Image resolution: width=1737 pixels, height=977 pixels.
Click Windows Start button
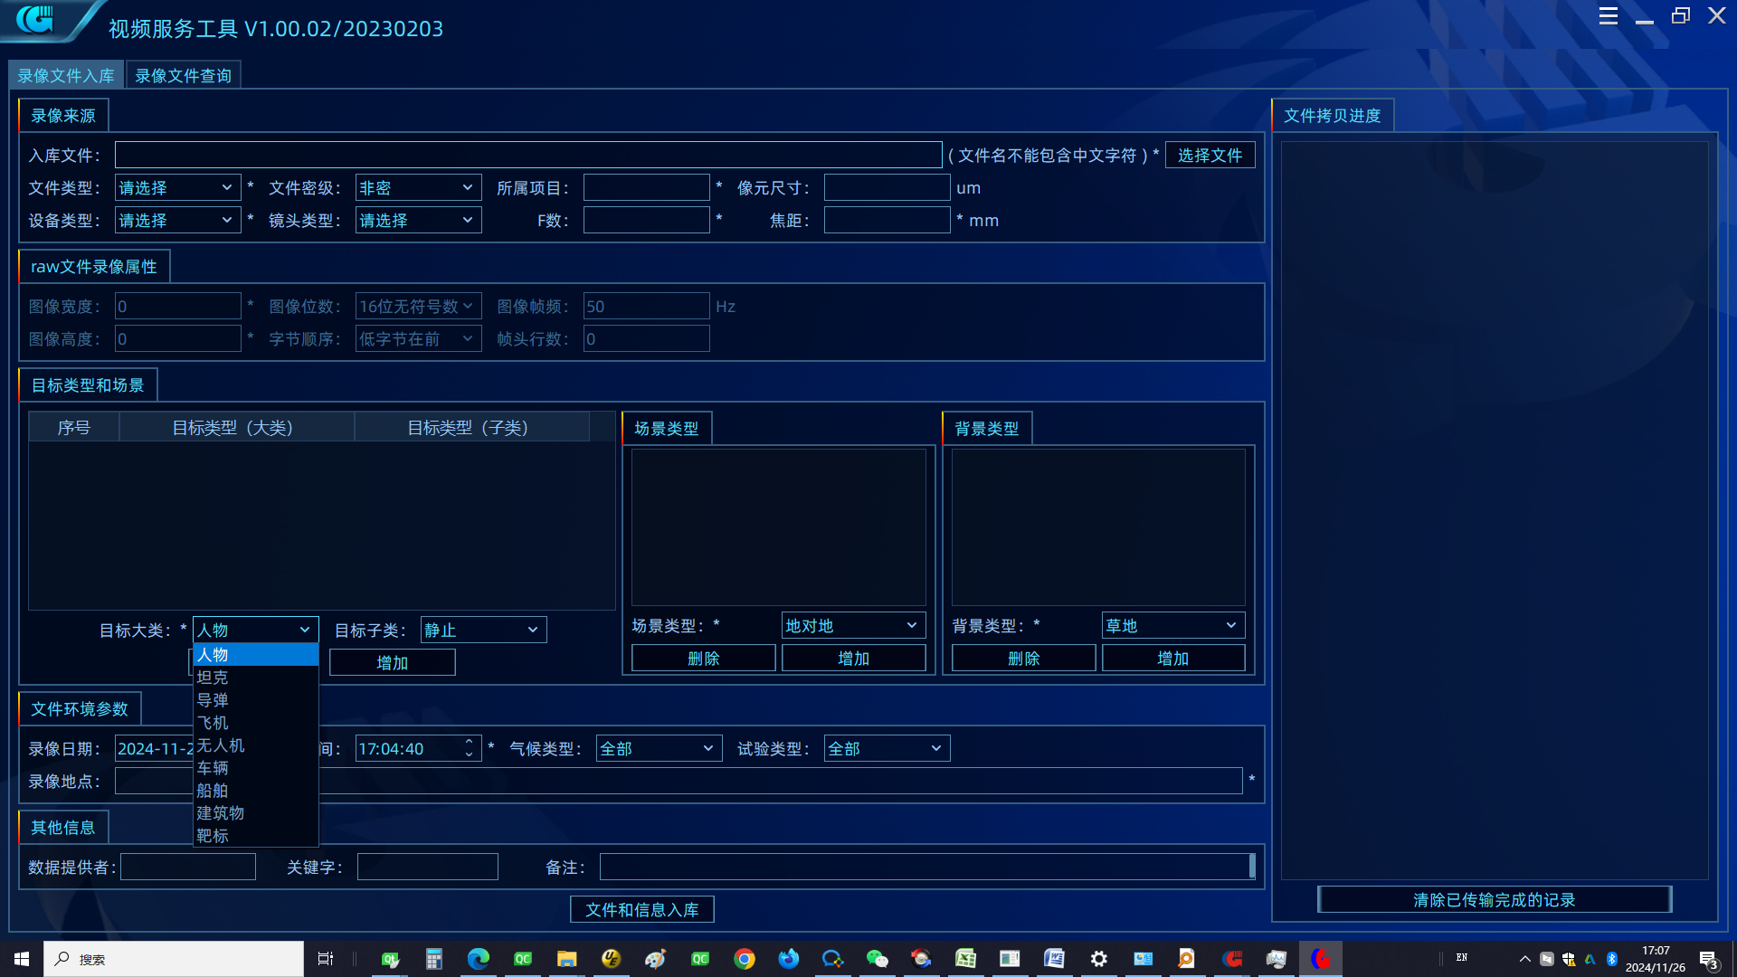(22, 959)
